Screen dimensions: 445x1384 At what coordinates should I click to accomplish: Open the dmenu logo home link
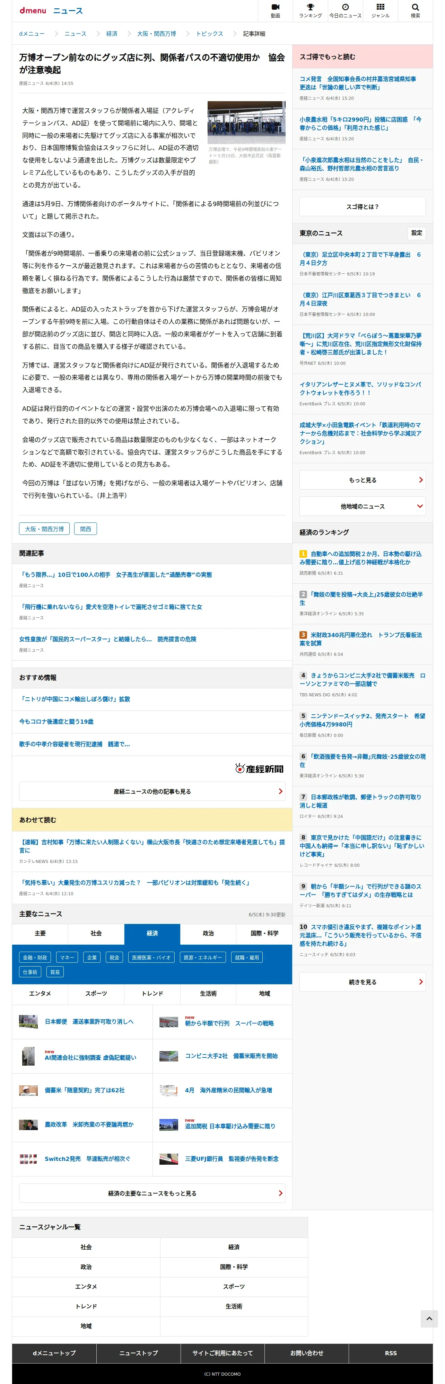pos(33,11)
